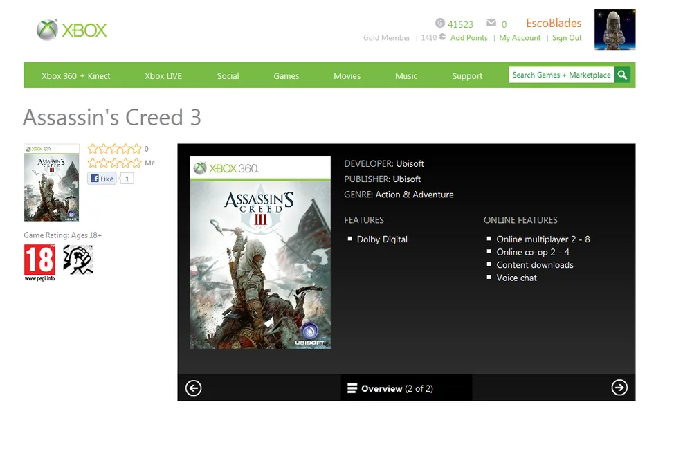692x452 pixels.
Task: Click the Gold Member label
Action: pyautogui.click(x=387, y=38)
